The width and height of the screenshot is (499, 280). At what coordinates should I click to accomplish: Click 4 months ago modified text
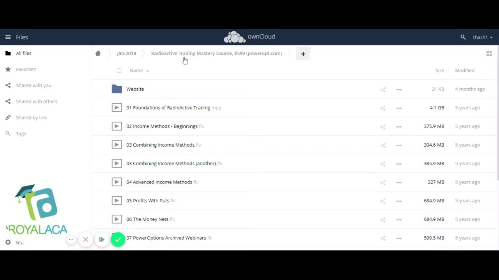[x=470, y=89]
